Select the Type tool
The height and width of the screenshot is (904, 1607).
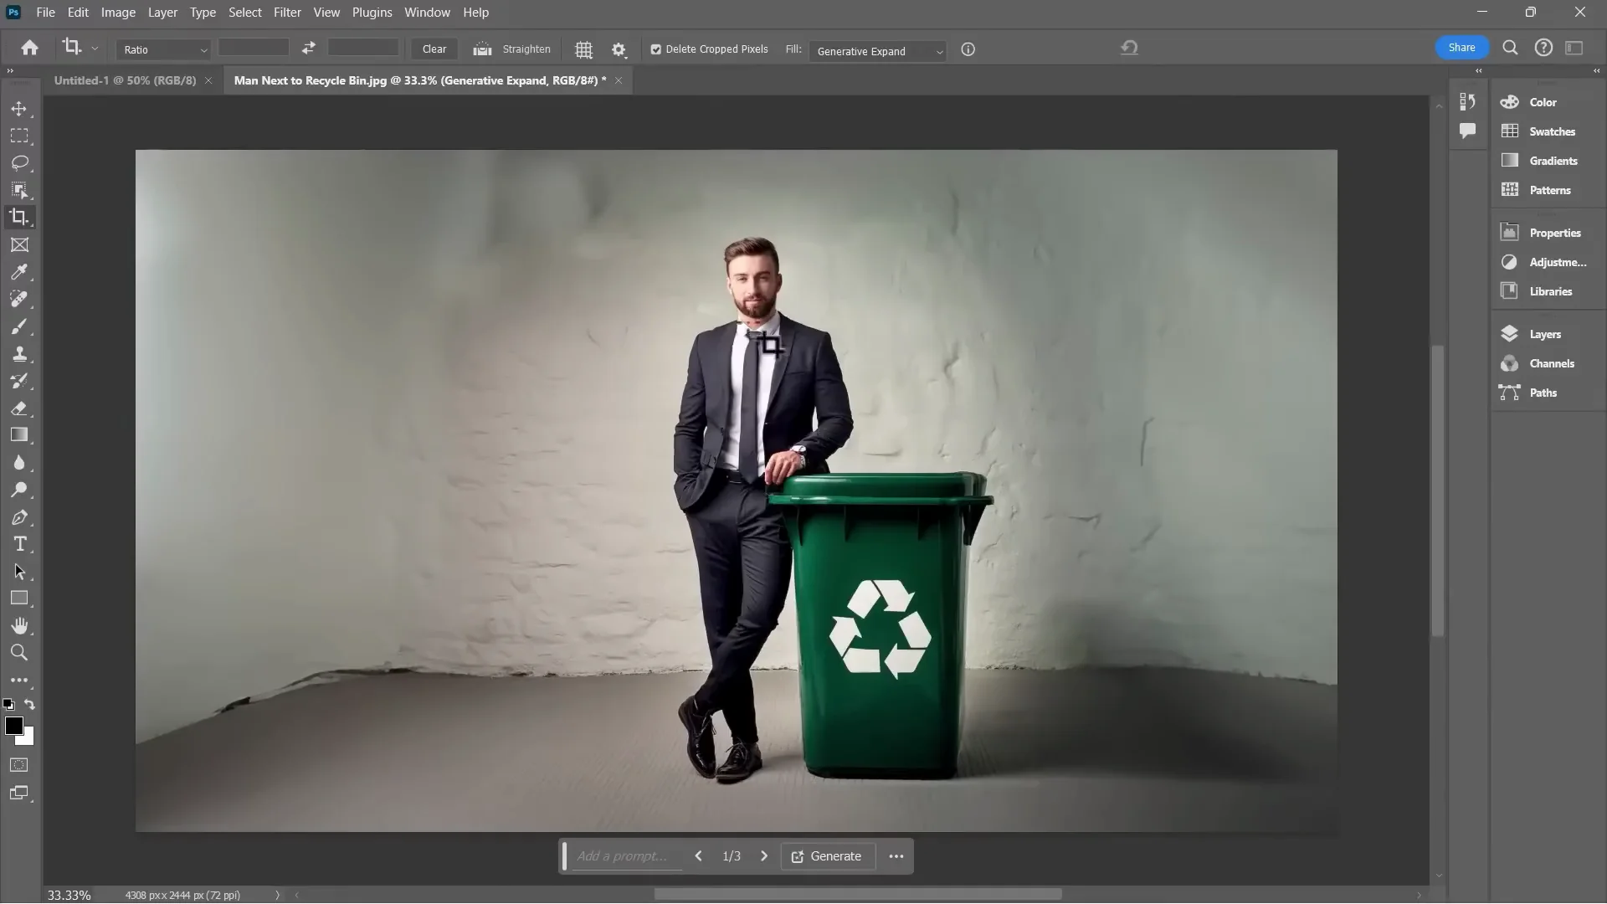point(18,544)
